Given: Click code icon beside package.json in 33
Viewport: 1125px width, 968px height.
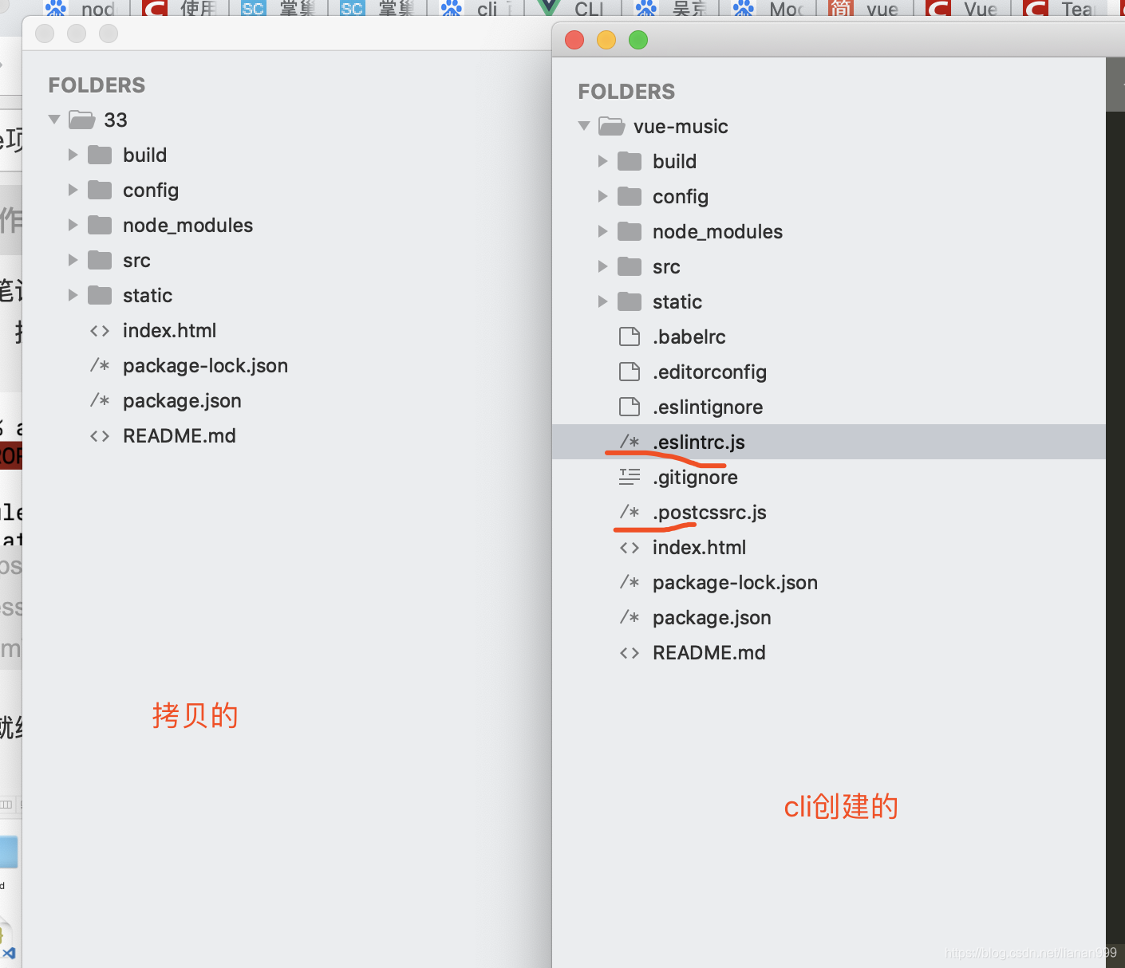Looking at the screenshot, I should coord(100,400).
